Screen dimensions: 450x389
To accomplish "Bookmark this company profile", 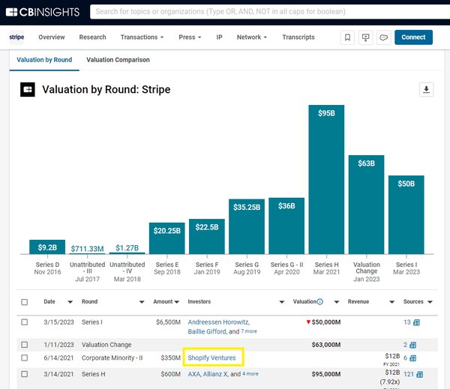I will [347, 37].
